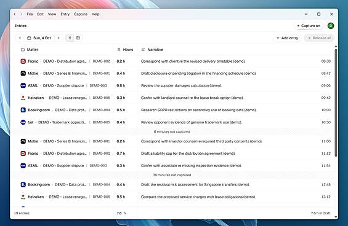Click the 09:42 time stamp
Viewport: 348px width, 226px height.
[326, 98]
